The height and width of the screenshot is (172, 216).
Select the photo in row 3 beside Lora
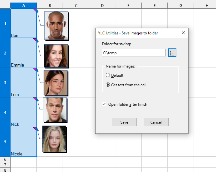[x=56, y=83]
